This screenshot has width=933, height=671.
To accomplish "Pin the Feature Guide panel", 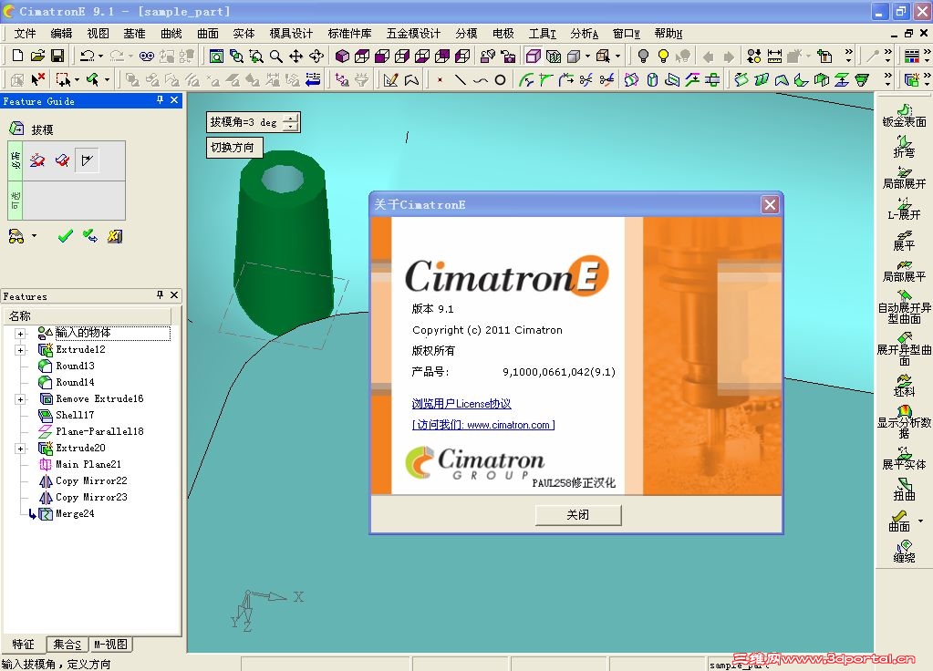I will point(160,100).
